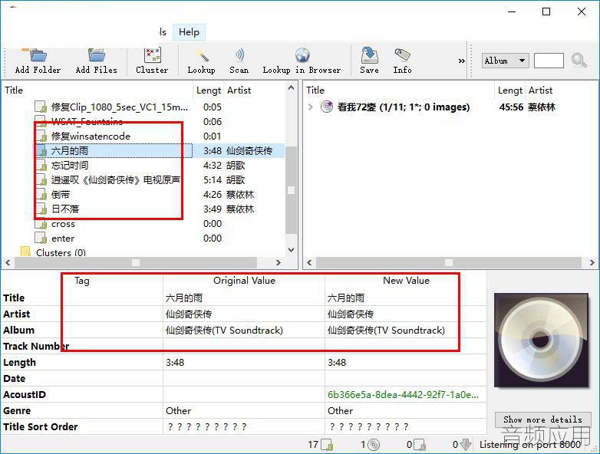Select the Artist tag row label
600x454 pixels.
point(16,314)
